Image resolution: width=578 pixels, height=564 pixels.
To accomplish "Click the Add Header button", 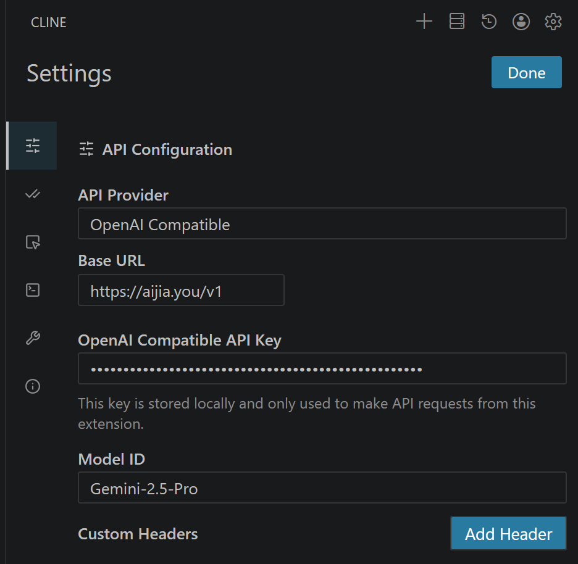I will click(x=508, y=534).
